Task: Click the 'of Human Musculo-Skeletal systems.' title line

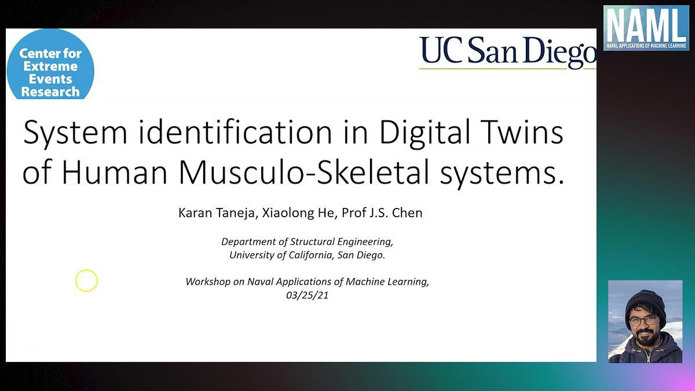Action: pyautogui.click(x=293, y=173)
